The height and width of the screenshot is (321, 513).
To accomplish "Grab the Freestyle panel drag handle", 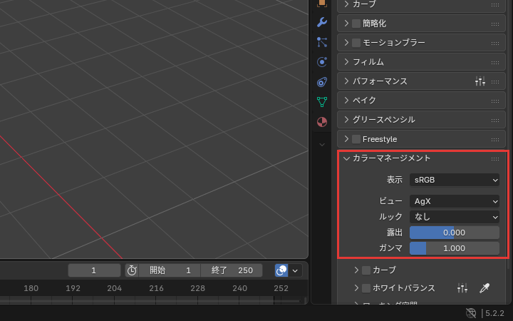I will pyautogui.click(x=495, y=139).
